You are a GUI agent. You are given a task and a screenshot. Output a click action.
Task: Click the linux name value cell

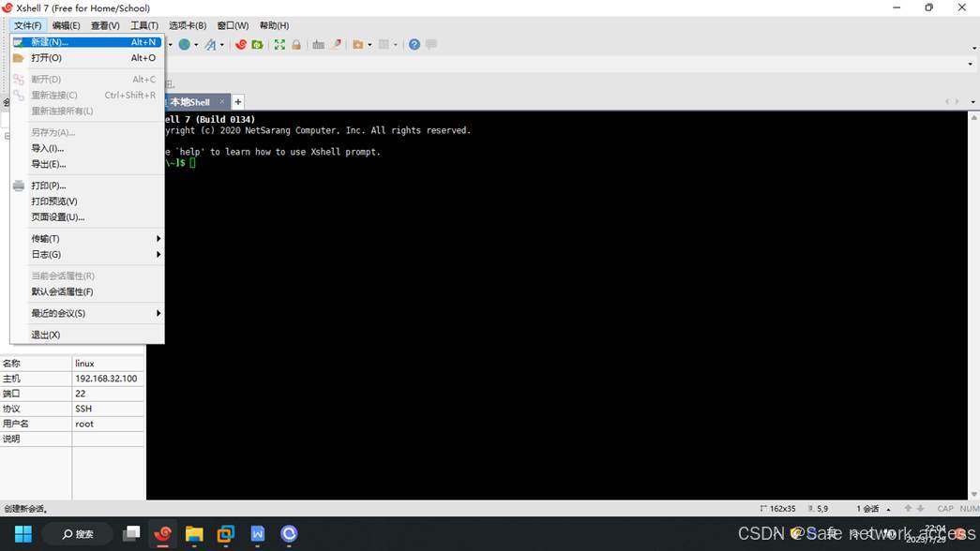click(x=108, y=364)
